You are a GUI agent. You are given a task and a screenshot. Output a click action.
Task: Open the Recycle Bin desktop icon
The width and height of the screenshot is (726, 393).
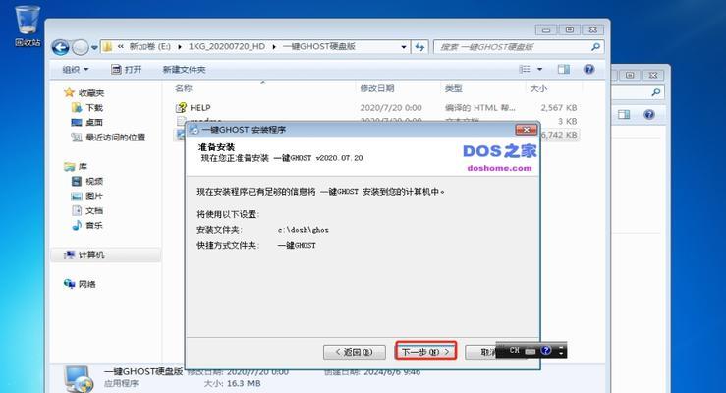pyautogui.click(x=28, y=27)
